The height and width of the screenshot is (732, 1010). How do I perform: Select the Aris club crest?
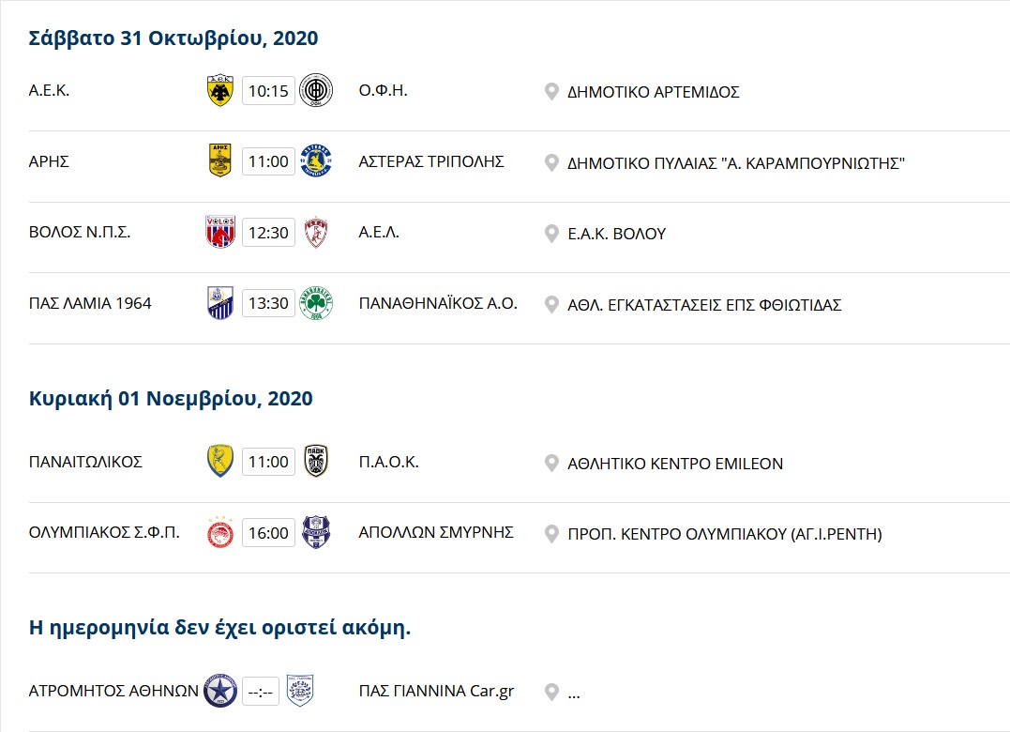coord(219,160)
